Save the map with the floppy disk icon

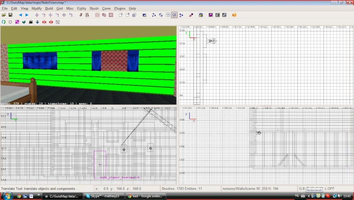[10, 15]
